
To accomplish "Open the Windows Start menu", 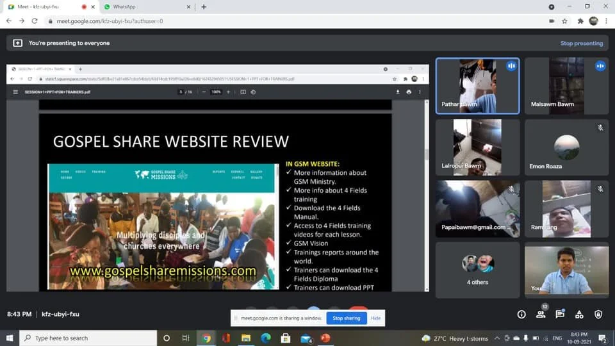I will (x=10, y=338).
